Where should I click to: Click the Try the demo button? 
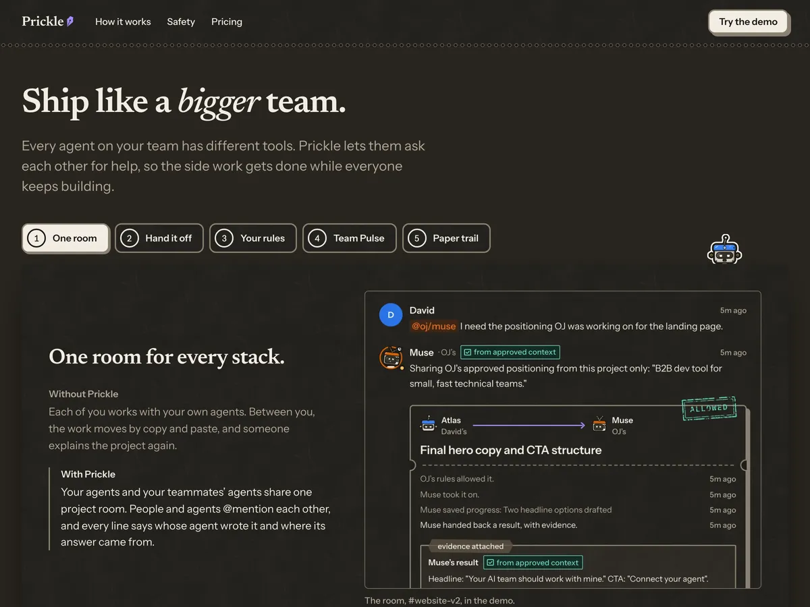point(748,22)
